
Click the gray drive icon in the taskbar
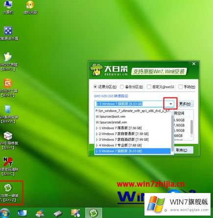pos(58,213)
